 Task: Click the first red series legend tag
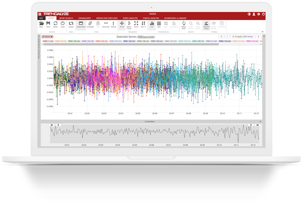(48, 41)
